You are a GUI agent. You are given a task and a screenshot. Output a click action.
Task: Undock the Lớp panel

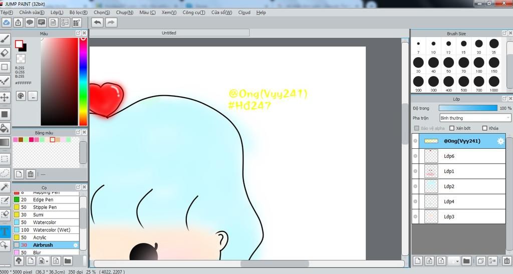point(504,98)
